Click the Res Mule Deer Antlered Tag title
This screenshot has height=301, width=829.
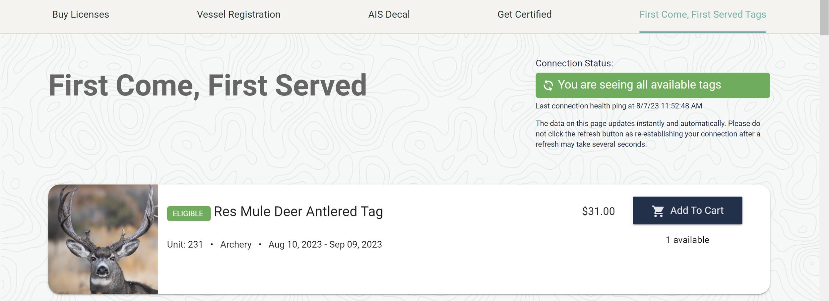coord(298,211)
